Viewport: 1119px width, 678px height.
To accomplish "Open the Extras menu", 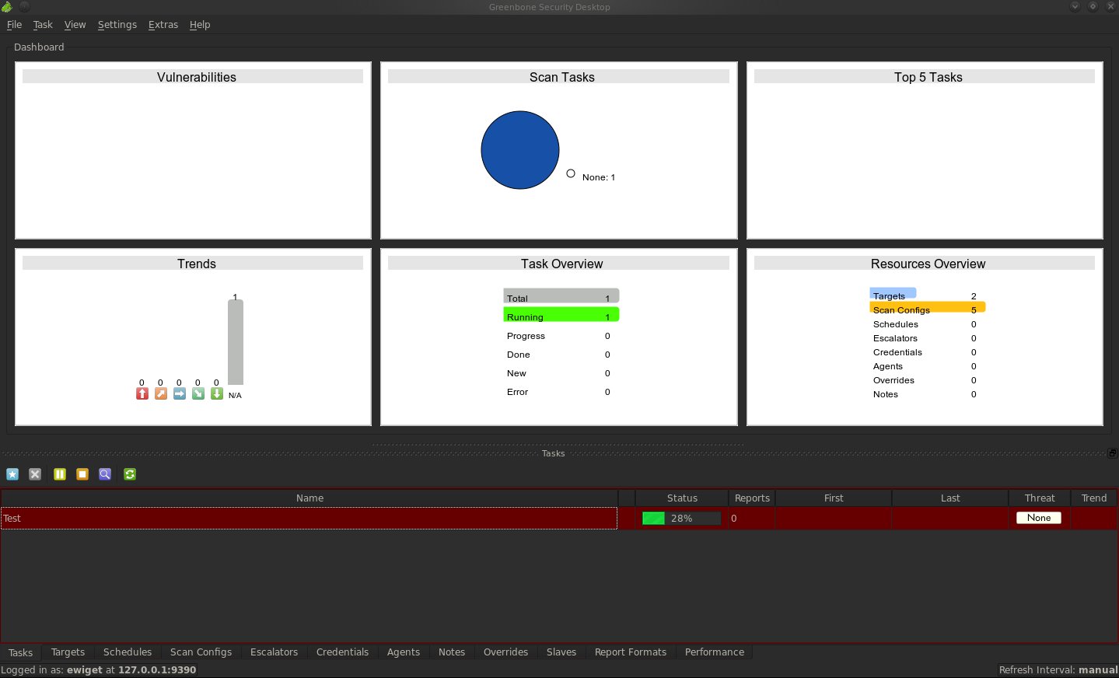I will pos(163,24).
